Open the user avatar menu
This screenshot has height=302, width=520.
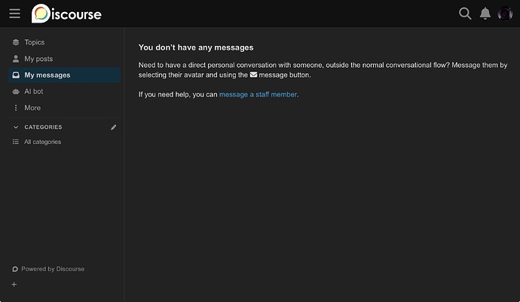click(x=505, y=14)
